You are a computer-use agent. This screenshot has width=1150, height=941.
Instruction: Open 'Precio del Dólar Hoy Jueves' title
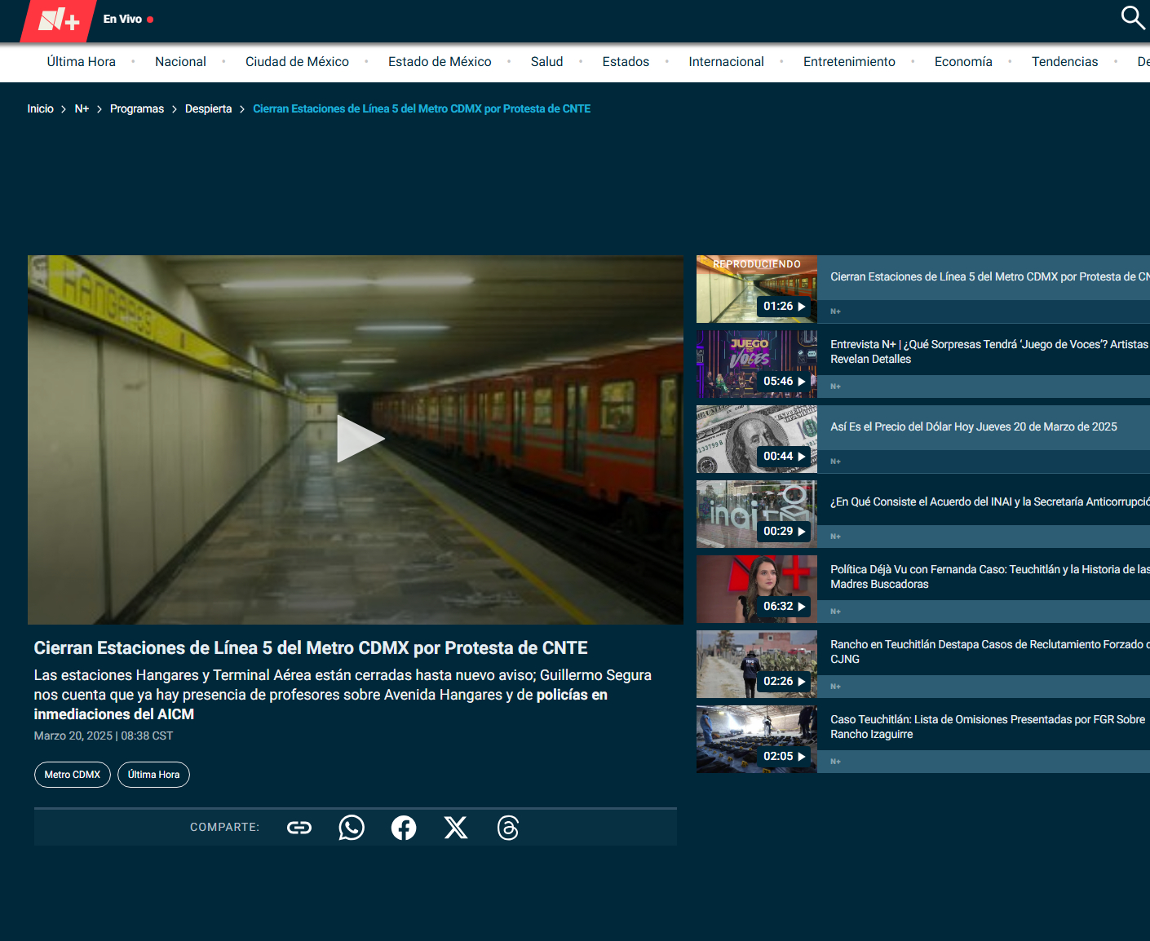[974, 427]
